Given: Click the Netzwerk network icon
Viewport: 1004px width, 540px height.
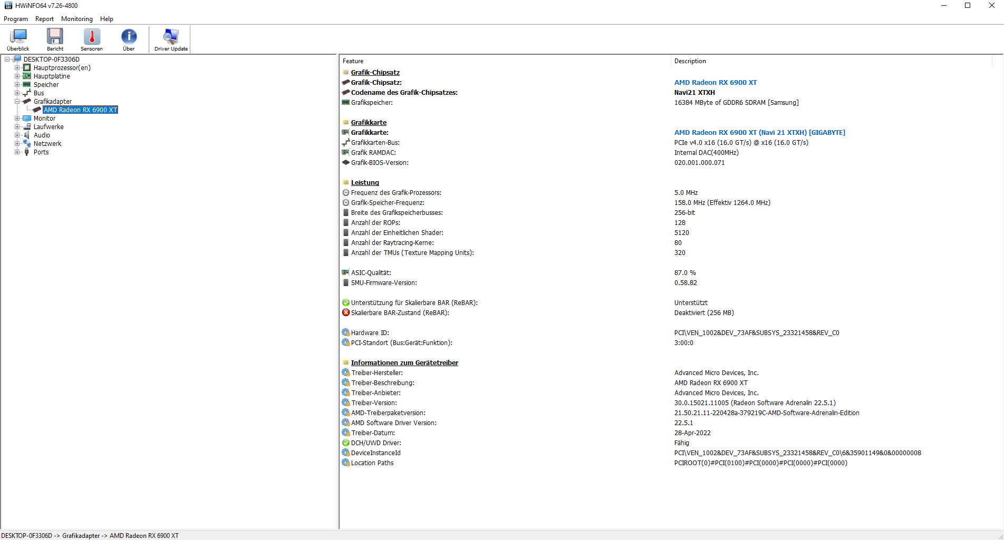Looking at the screenshot, I should coord(27,143).
